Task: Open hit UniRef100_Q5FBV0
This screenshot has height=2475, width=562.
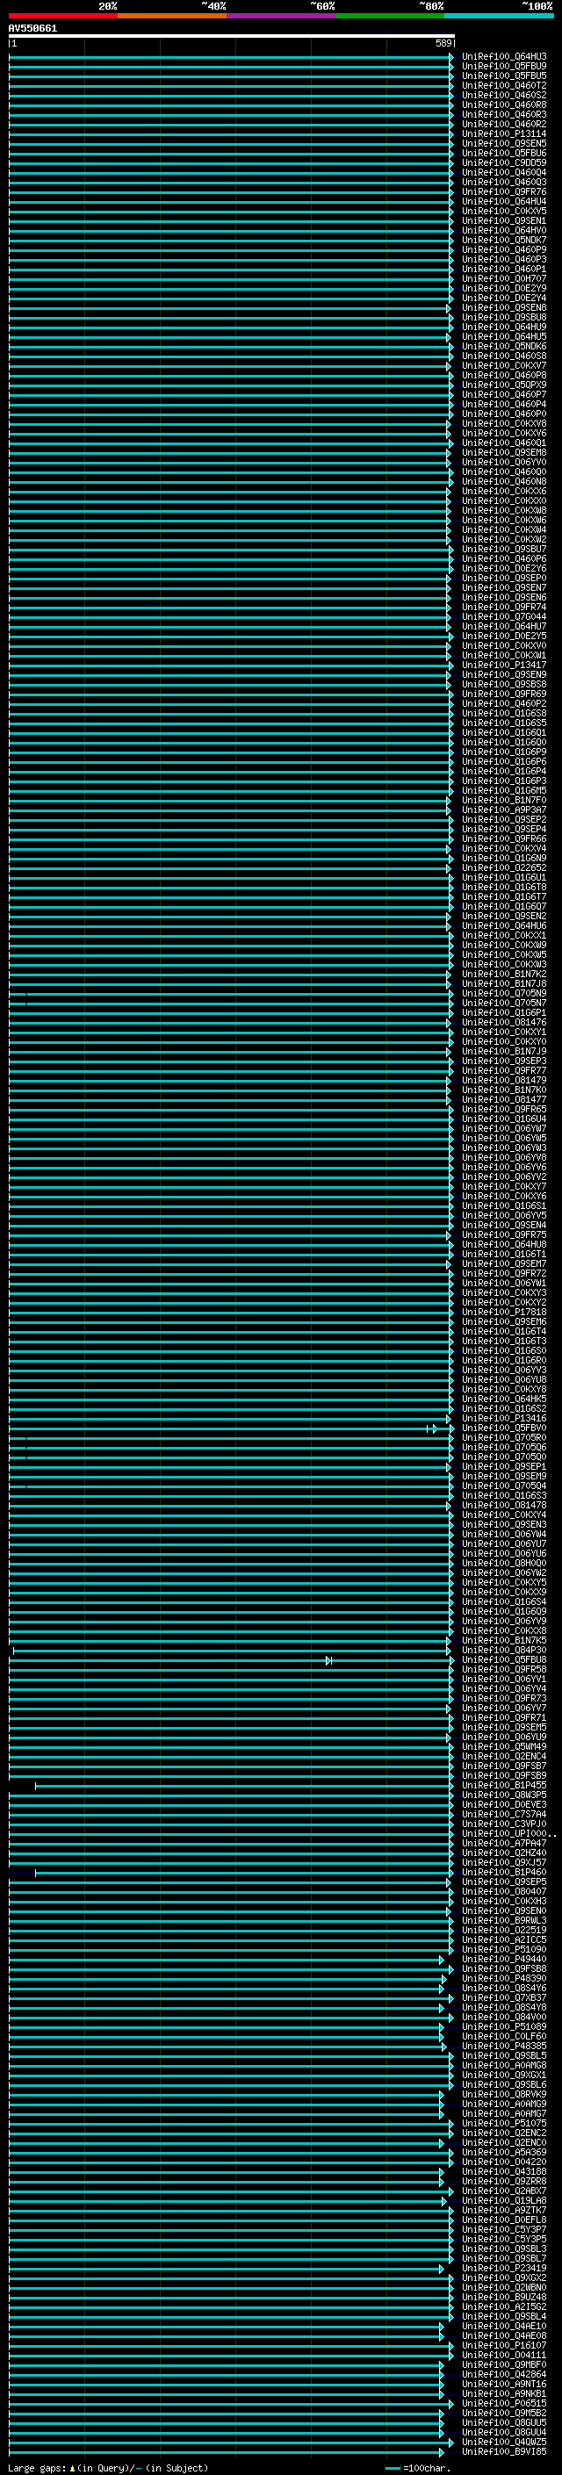Action: coord(504,1428)
